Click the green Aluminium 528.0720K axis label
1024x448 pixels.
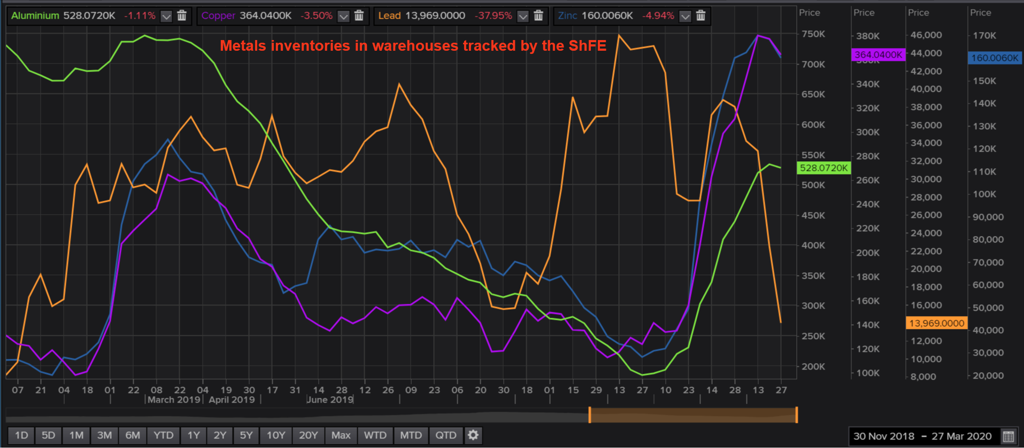pos(823,168)
